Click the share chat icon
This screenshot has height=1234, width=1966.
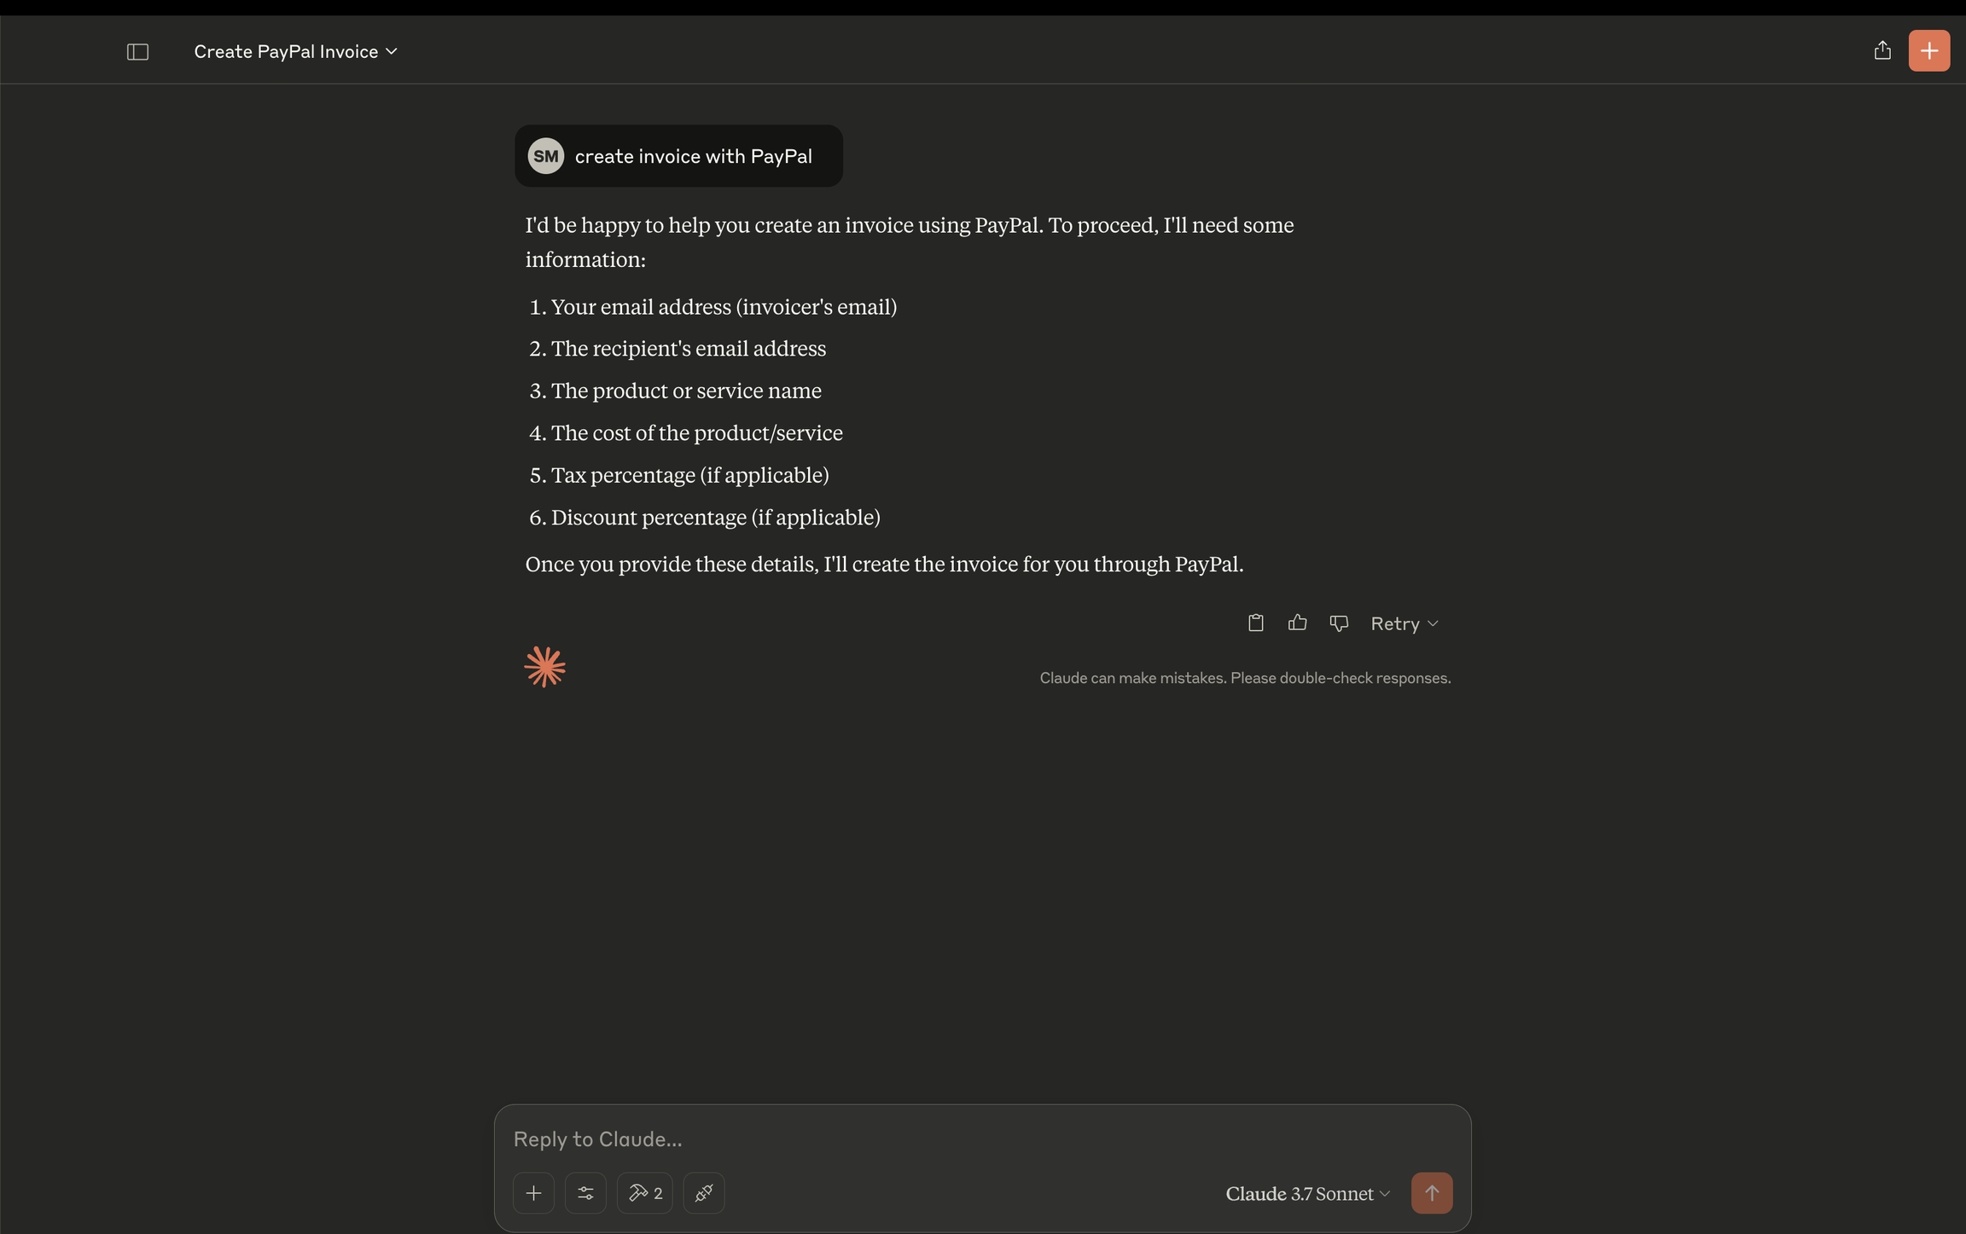coord(1882,51)
